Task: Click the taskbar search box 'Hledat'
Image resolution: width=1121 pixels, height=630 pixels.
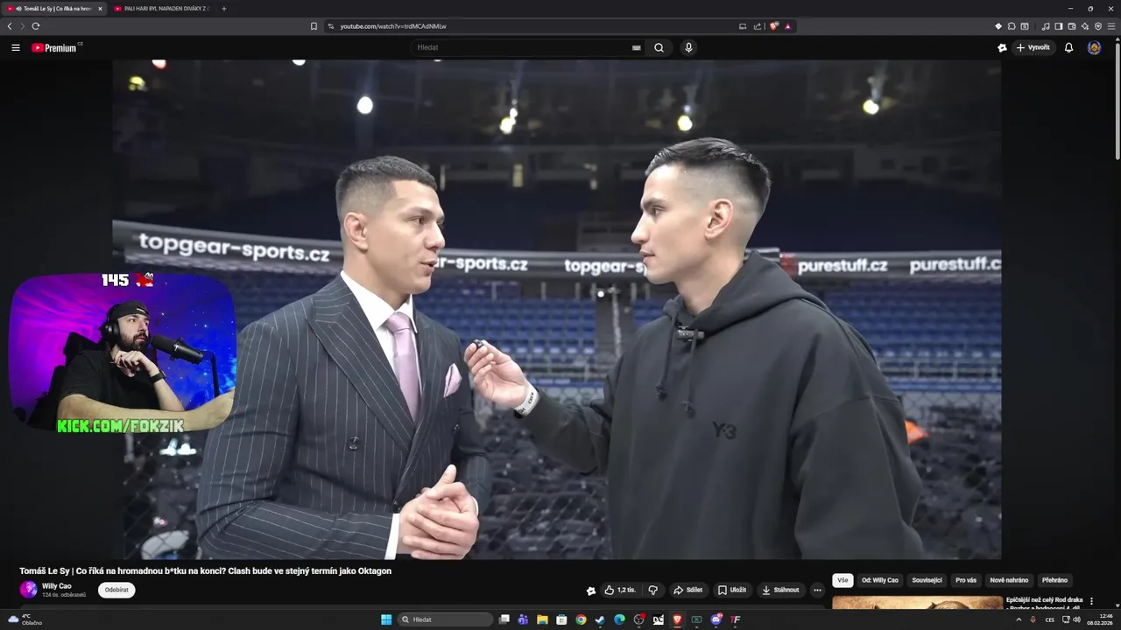Action: [446, 619]
